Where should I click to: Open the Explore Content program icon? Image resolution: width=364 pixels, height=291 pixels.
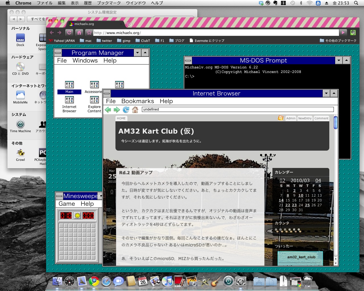pos(94,105)
